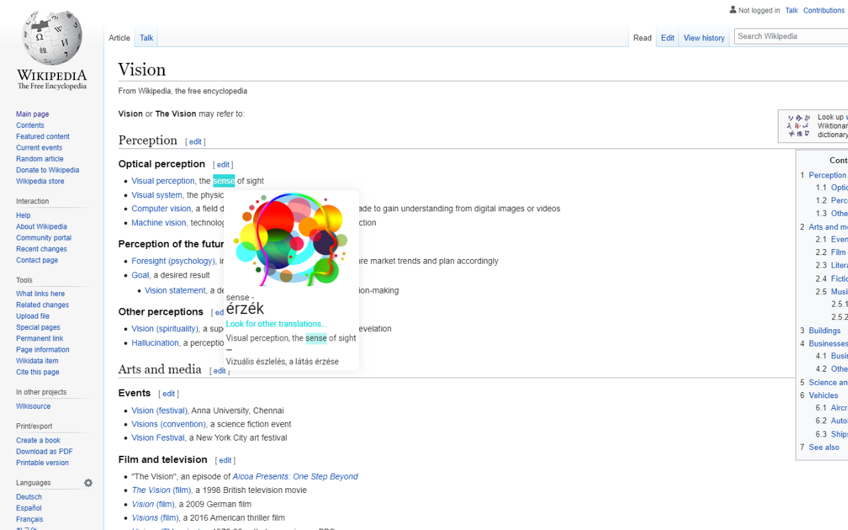Image resolution: width=848 pixels, height=530 pixels.
Task: Switch language to Español
Action: point(29,508)
